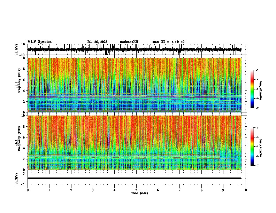
Task: Click the '1' tick on the time axis
Action: point(49,190)
